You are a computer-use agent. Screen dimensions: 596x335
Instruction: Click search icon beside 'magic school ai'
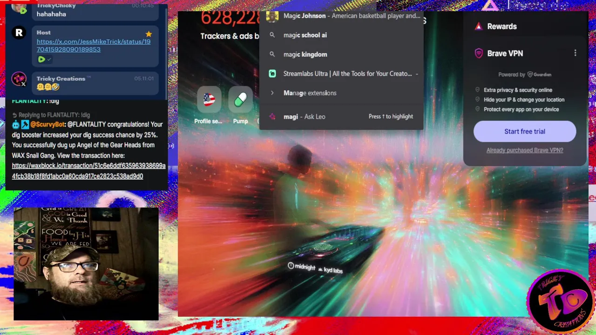pyautogui.click(x=272, y=35)
